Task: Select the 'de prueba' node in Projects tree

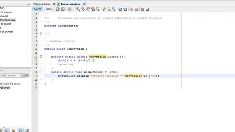Action: click(6, 24)
